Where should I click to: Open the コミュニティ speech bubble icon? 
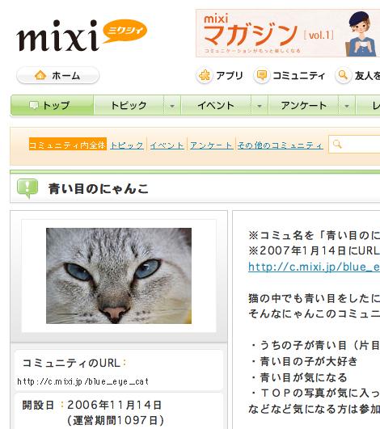click(x=262, y=75)
